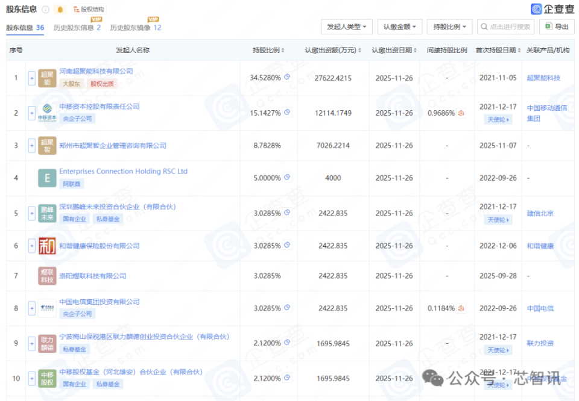Expand row of 河南超聚能科技有限公司
This screenshot has width=579, height=401.
(32, 78)
